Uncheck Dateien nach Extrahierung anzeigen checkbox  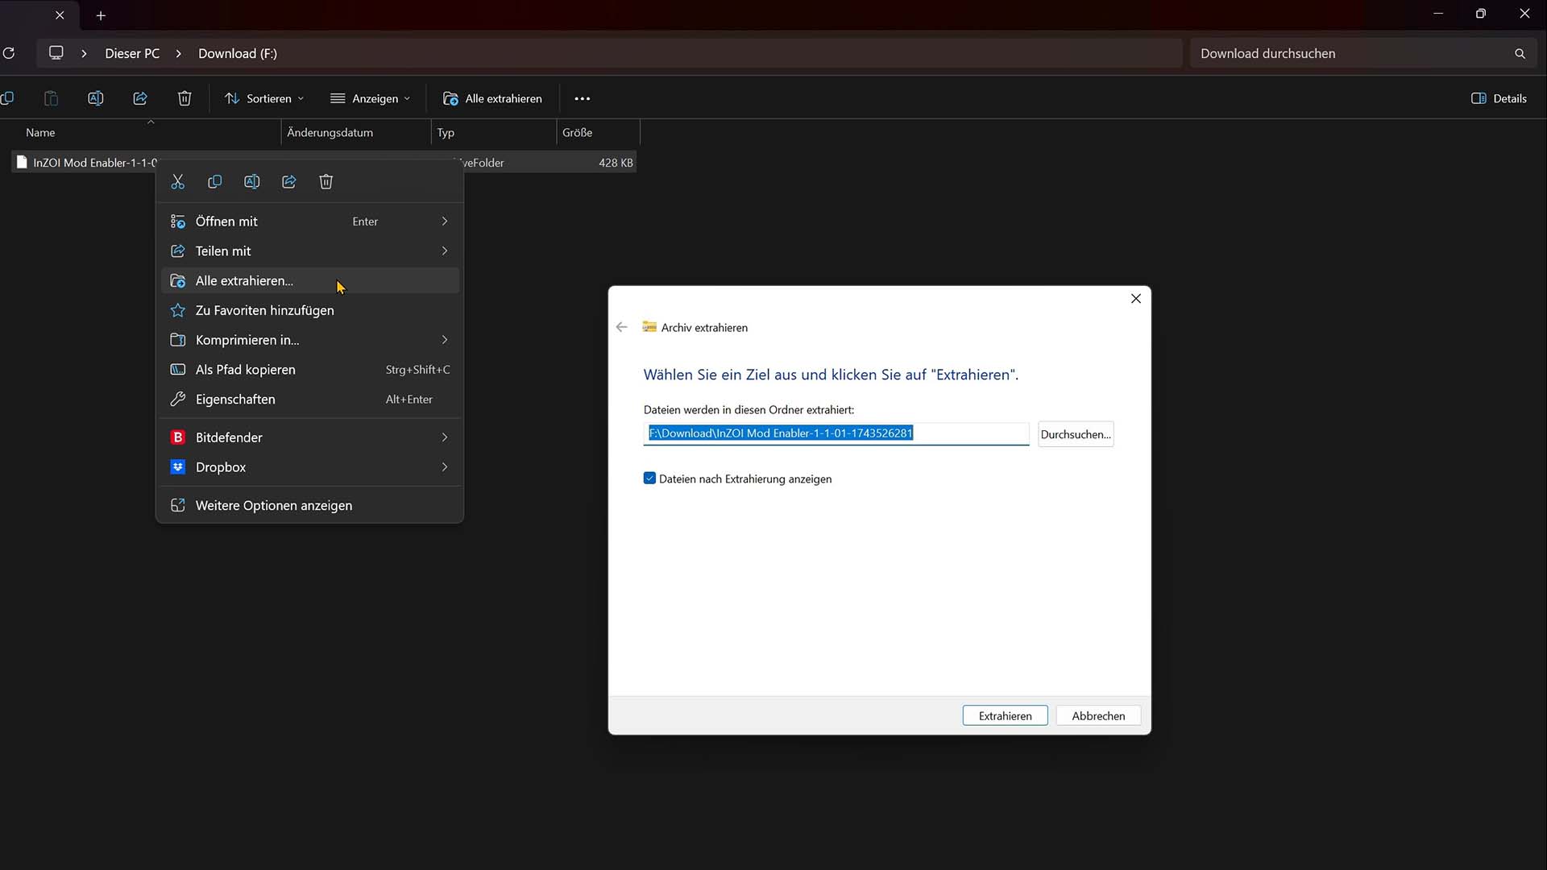click(650, 478)
